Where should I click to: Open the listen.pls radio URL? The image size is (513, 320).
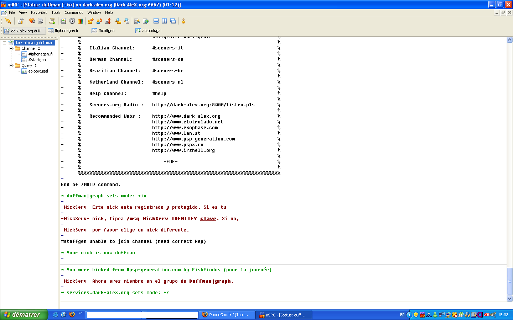point(203,105)
